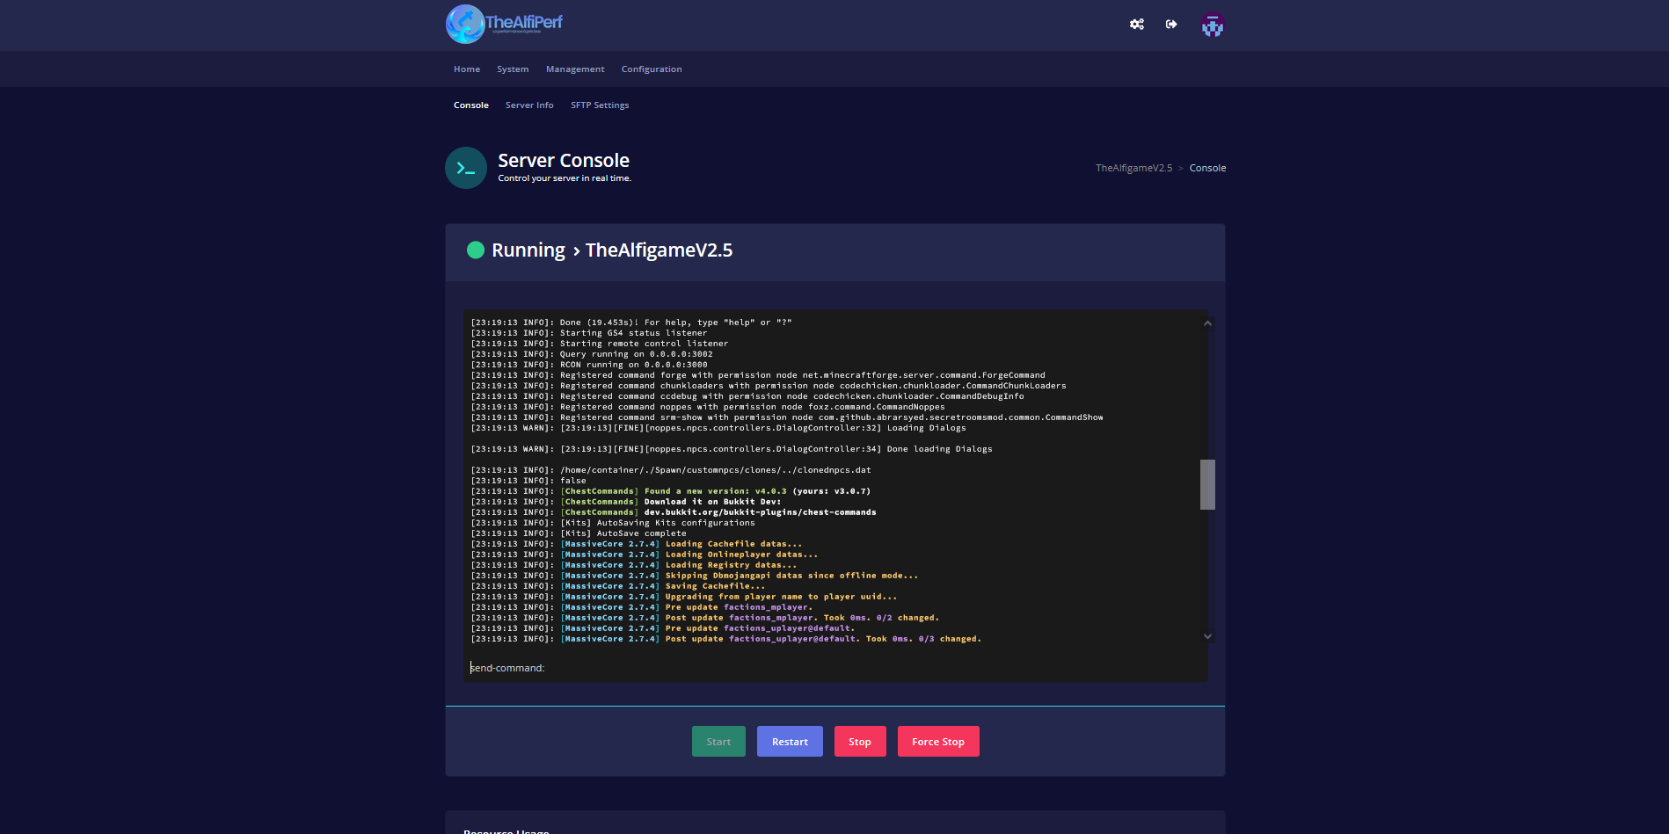Click 'Upgrading from player name' log line
The width and height of the screenshot is (1669, 834).
click(684, 597)
